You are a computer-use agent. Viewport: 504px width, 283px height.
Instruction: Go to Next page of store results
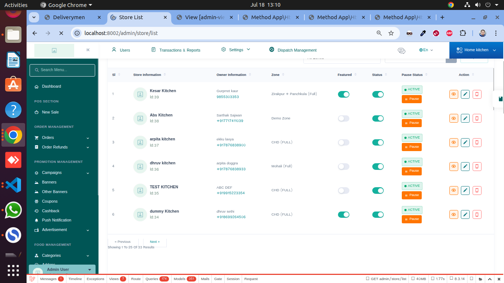155,242
